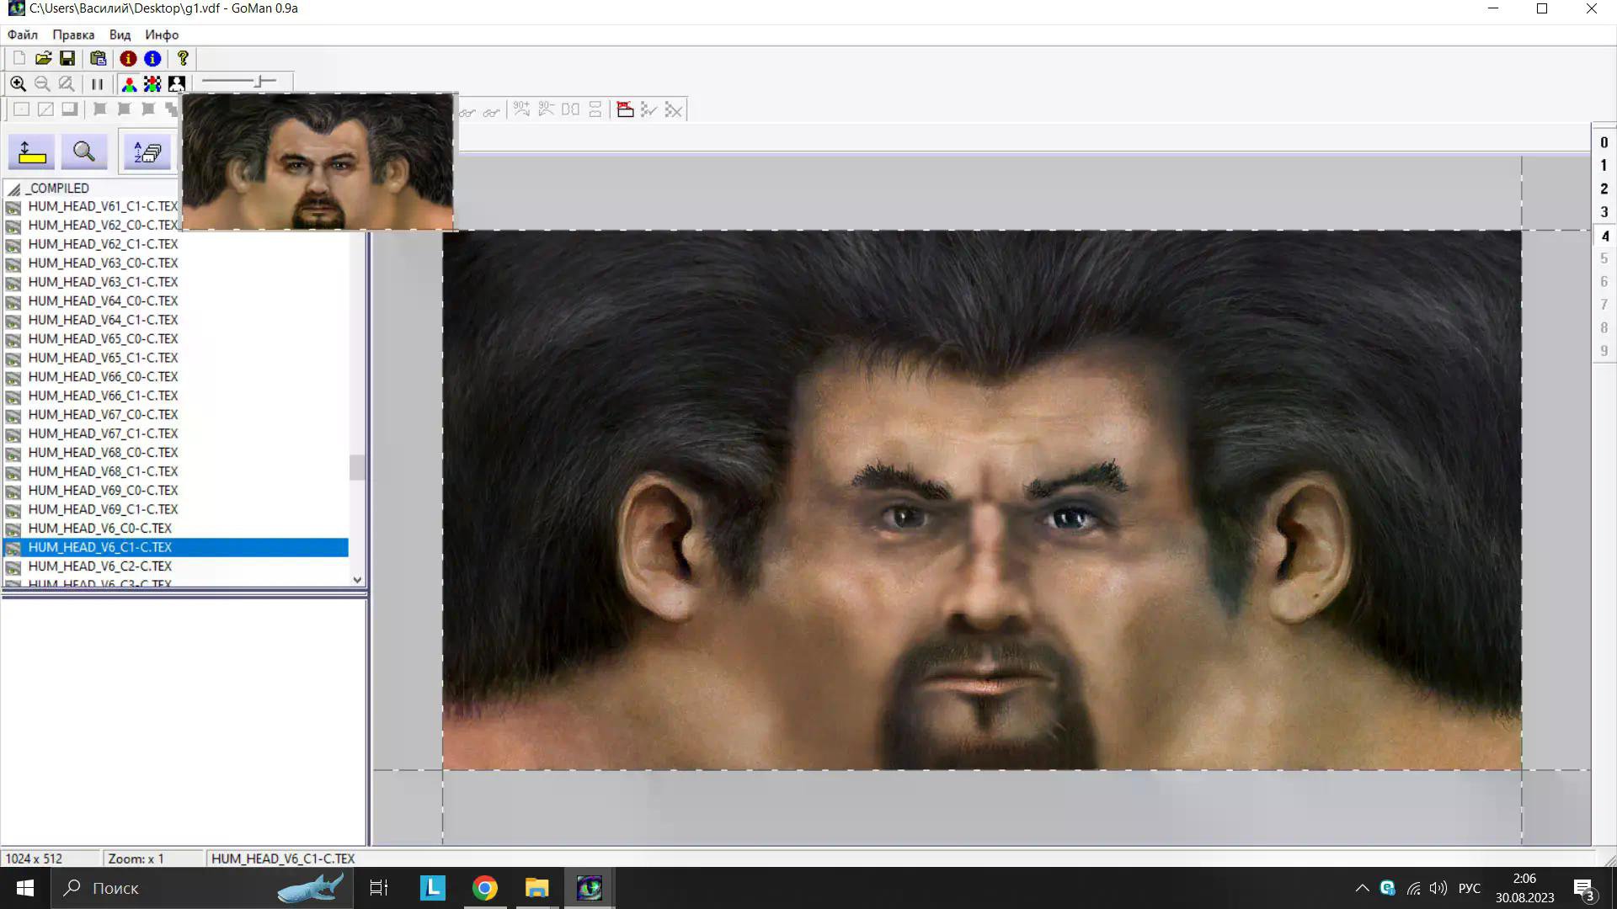Click the yellow question mark help icon
This screenshot has height=909, width=1617.
click(x=183, y=58)
